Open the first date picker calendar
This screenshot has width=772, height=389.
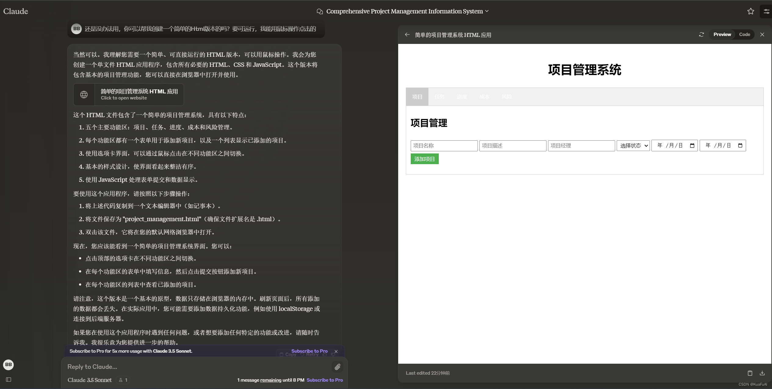pyautogui.click(x=692, y=146)
